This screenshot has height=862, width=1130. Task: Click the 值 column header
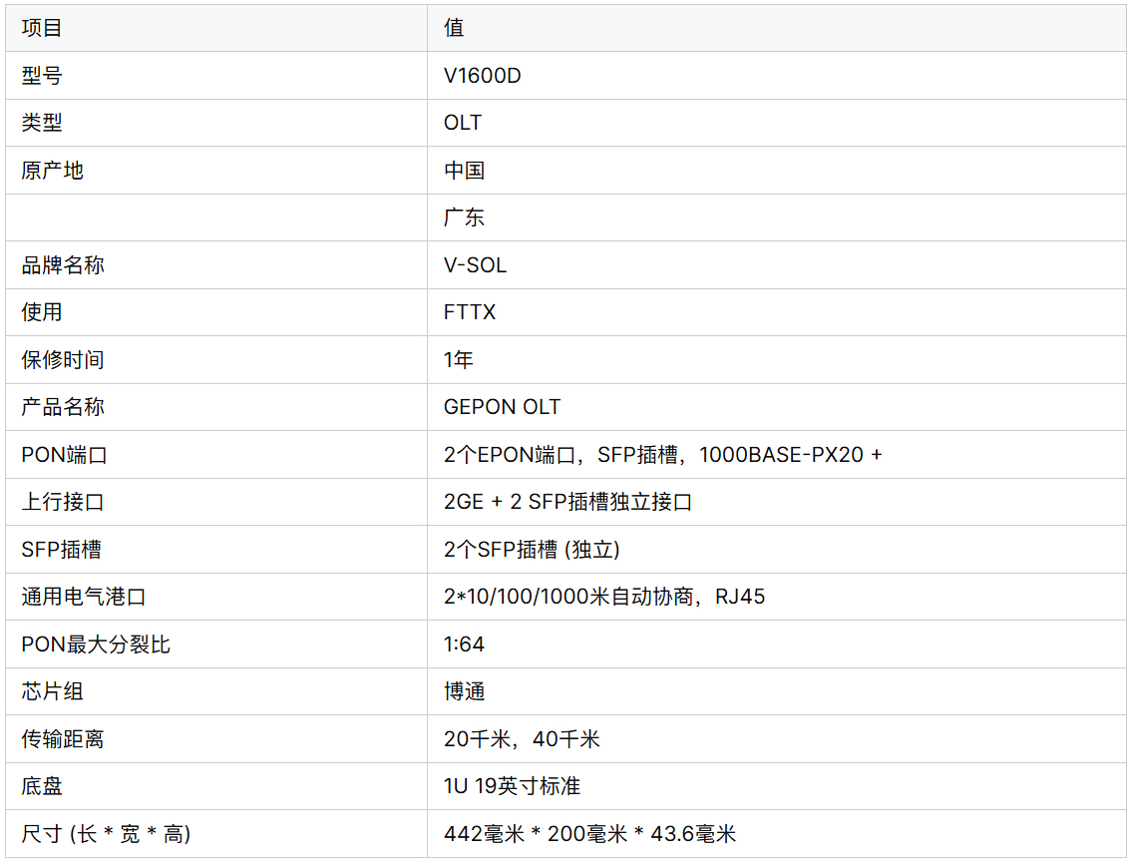(x=454, y=28)
